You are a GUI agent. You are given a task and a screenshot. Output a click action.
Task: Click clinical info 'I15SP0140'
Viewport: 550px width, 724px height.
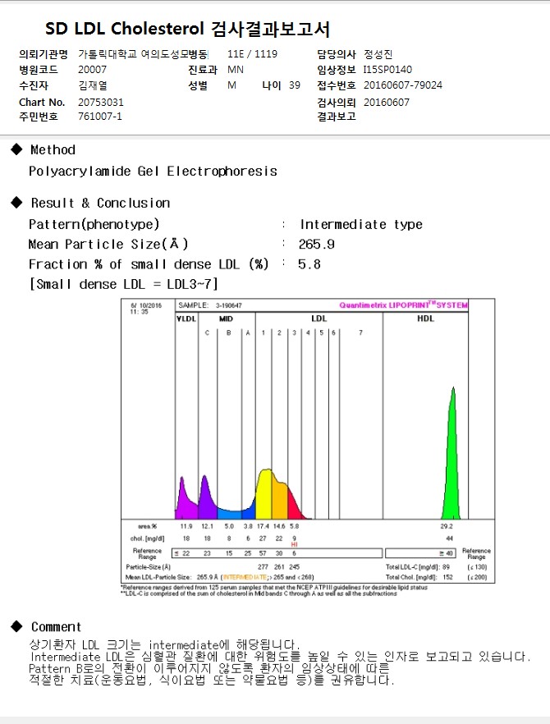(x=387, y=70)
